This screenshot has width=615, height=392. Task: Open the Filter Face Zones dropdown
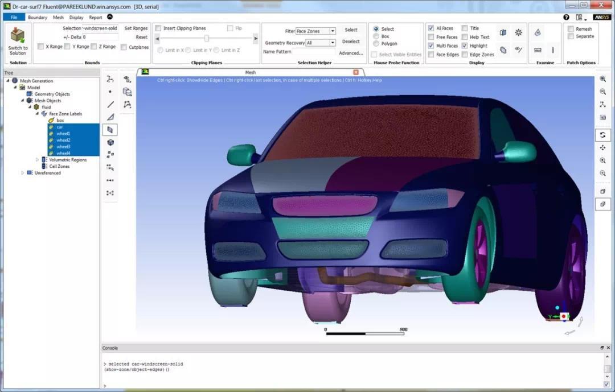pyautogui.click(x=315, y=31)
